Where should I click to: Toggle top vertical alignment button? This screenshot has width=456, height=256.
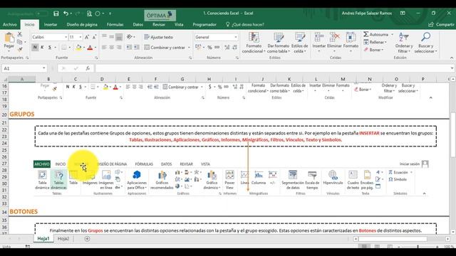[x=105, y=36]
